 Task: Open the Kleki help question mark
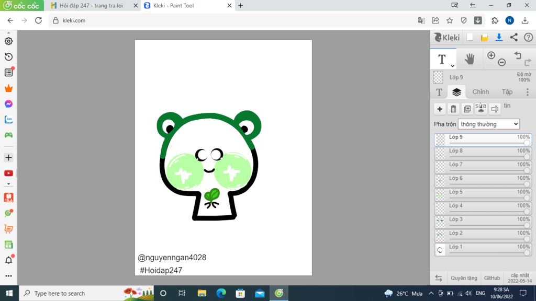[529, 38]
